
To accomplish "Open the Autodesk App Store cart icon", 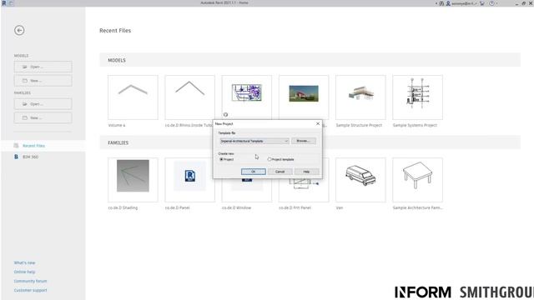I will (x=482, y=3).
